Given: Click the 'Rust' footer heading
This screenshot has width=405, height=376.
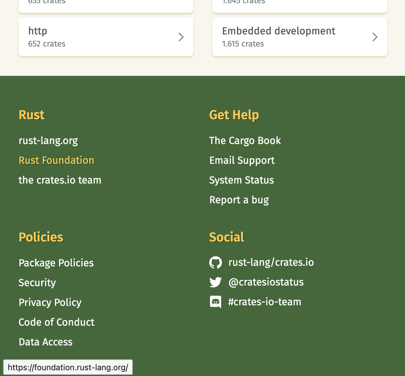Looking at the screenshot, I should pyautogui.click(x=32, y=115).
